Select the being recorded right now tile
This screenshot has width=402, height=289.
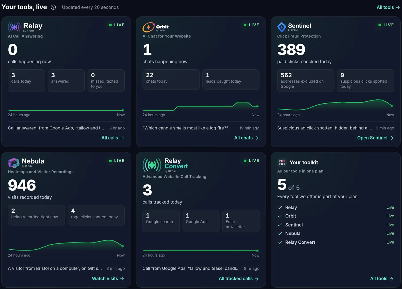36,215
